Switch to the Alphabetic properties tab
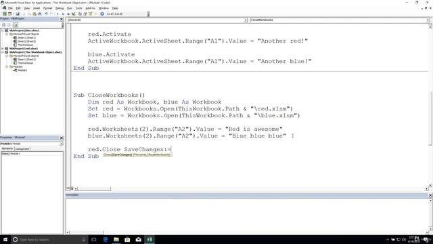433x244 pixels. pyautogui.click(x=7, y=148)
